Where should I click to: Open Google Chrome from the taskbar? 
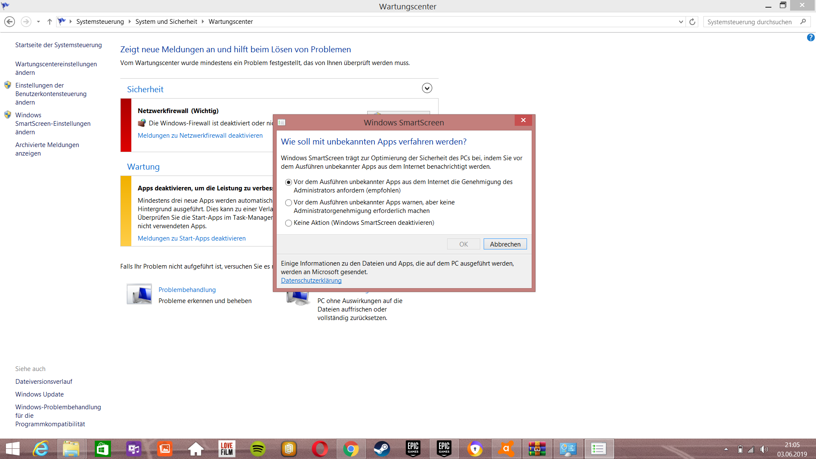pyautogui.click(x=351, y=449)
